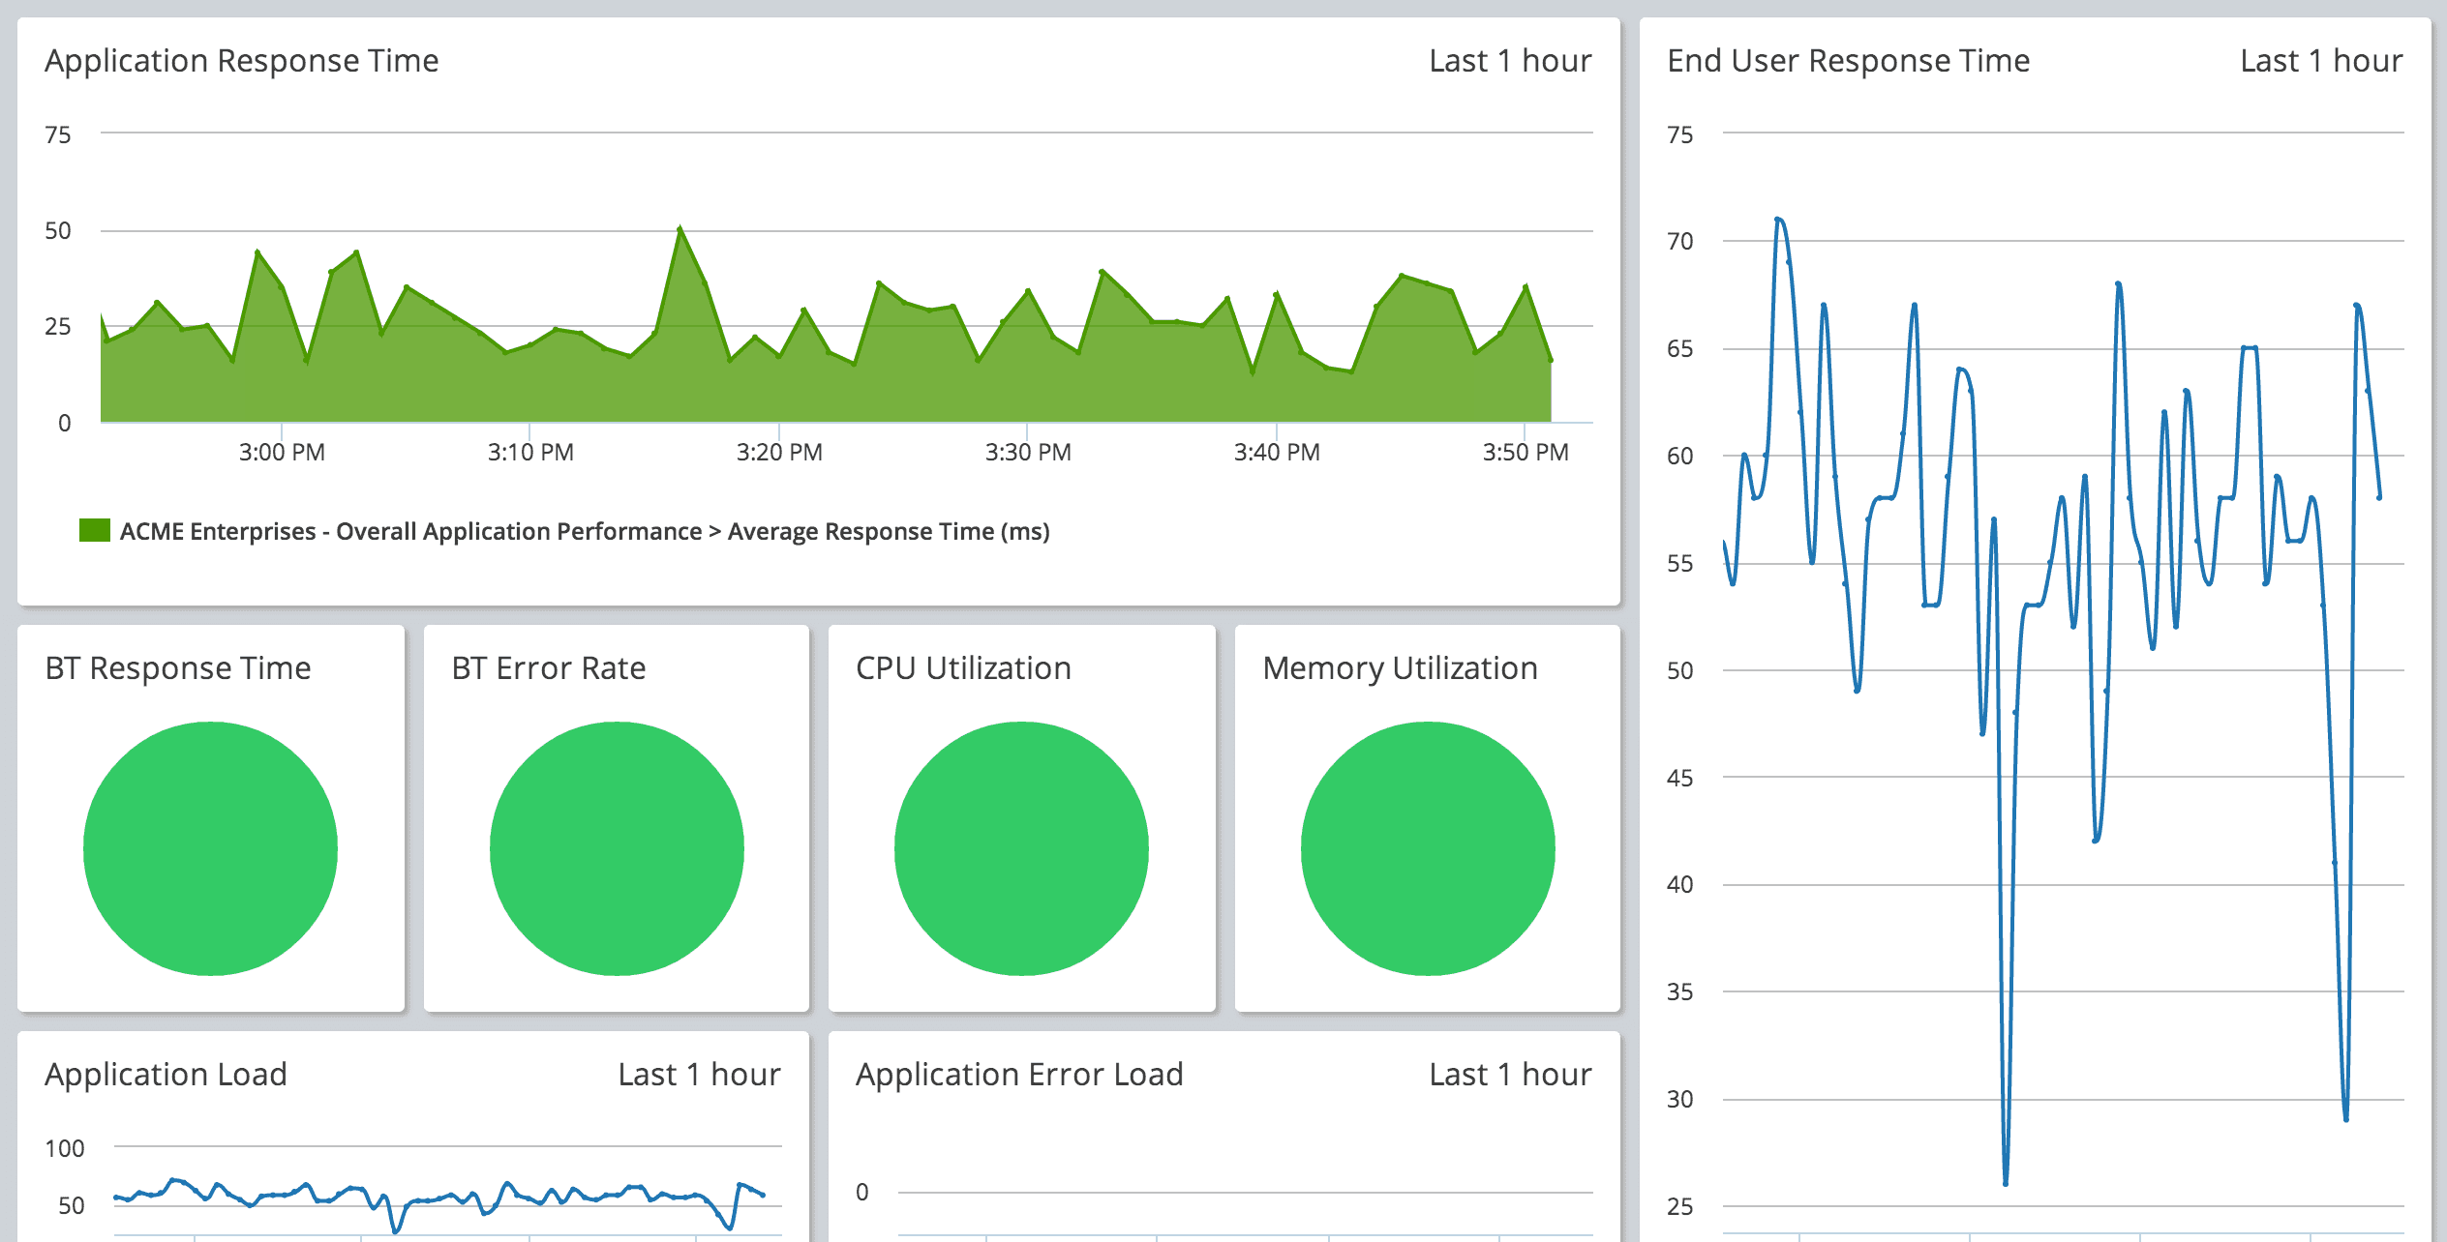Image resolution: width=2447 pixels, height=1242 pixels.
Task: Click the 3:00 PM time axis label
Action: tap(282, 452)
